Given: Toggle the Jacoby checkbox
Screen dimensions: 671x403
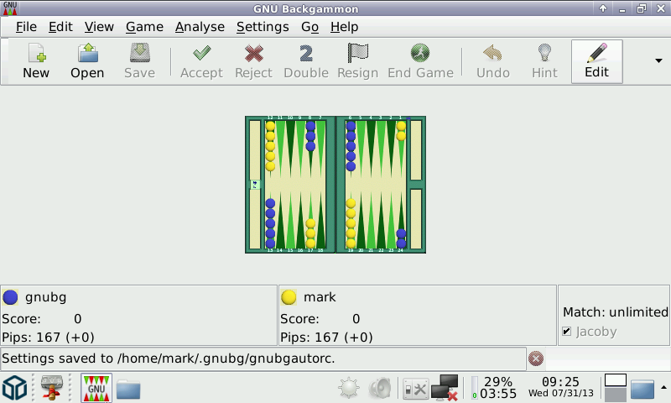Looking at the screenshot, I should tap(567, 331).
